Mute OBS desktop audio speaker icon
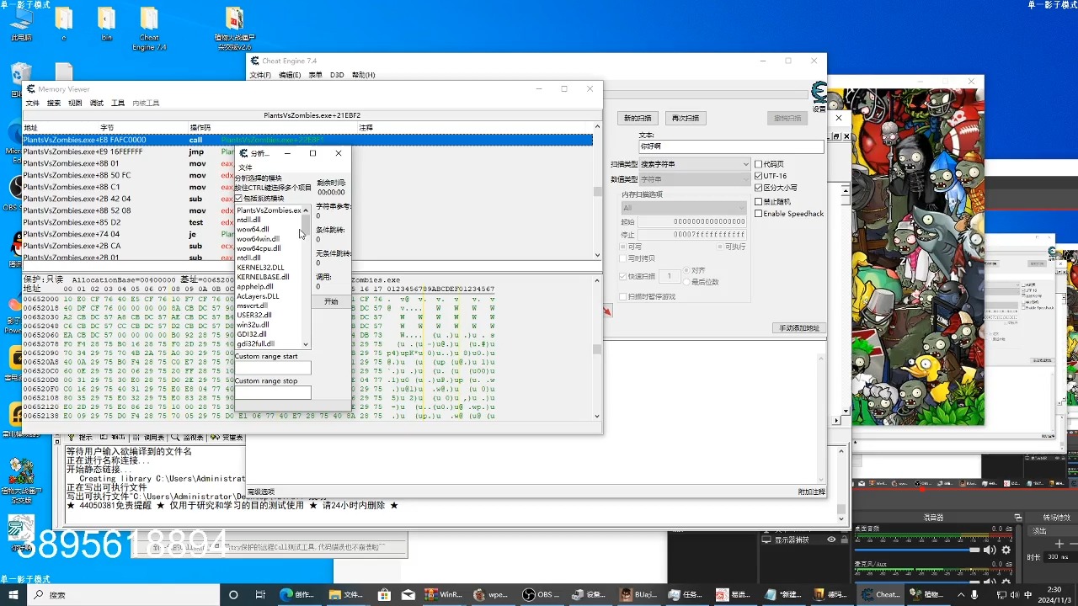 coord(991,550)
